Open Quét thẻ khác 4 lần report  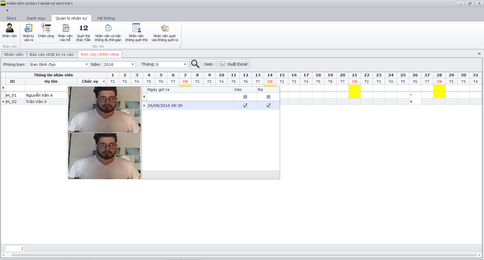point(83,32)
